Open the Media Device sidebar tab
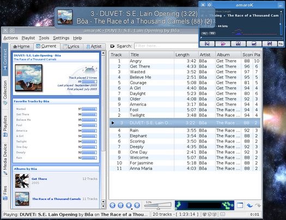 coord(5,160)
